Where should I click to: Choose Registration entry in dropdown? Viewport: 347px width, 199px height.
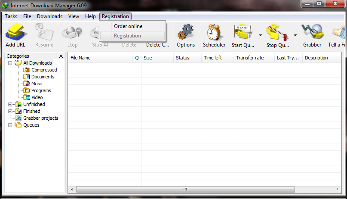(x=132, y=36)
